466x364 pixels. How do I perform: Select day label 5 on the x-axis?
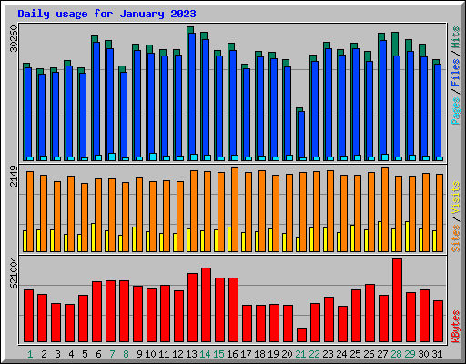click(85, 354)
